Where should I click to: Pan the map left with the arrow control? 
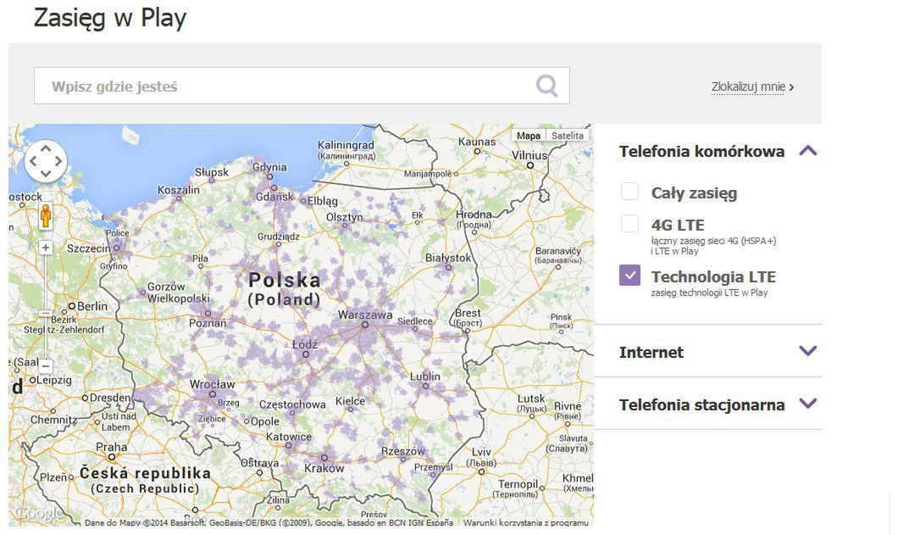33,161
